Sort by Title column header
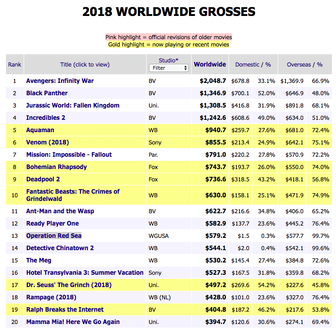This screenshot has height=329, width=336. 85,65
